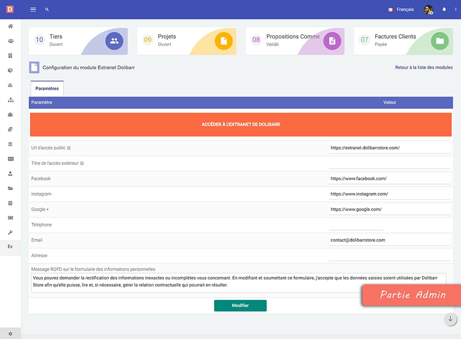Image resolution: width=461 pixels, height=339 pixels.
Task: Click the module configuration page icon
Action: point(34,67)
